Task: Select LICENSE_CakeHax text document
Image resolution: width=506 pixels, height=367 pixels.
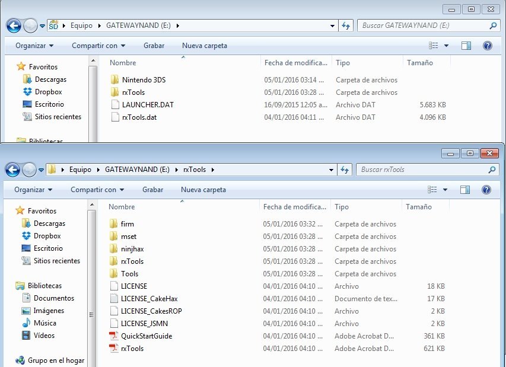Action: 144,299
